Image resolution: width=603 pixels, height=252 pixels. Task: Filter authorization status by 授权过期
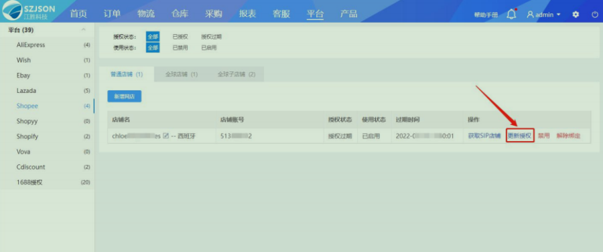[x=211, y=37]
